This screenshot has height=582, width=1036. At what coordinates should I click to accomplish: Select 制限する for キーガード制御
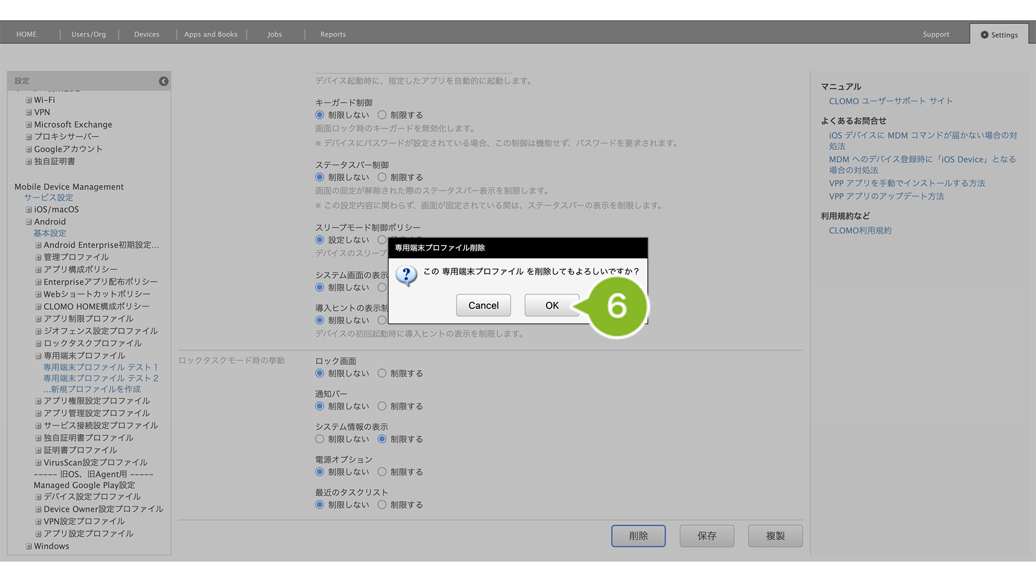382,115
